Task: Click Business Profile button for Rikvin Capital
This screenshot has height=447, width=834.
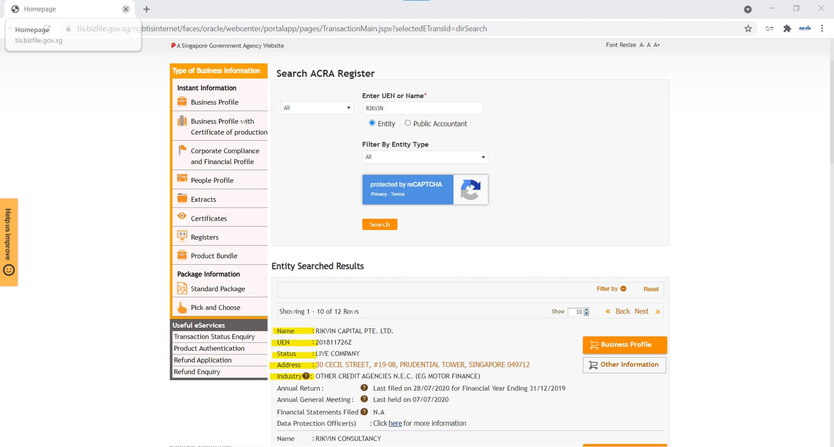Action: 625,345
